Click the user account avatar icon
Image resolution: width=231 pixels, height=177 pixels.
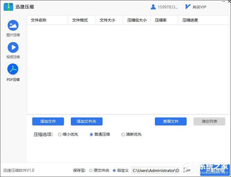pos(153,7)
